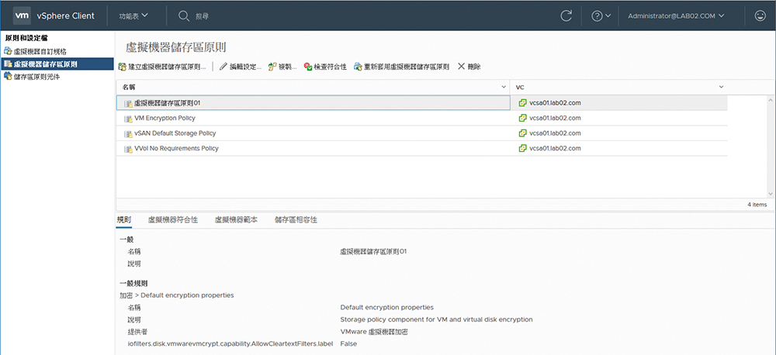Click 複製 toolbar button
776x355 pixels.
[282, 66]
